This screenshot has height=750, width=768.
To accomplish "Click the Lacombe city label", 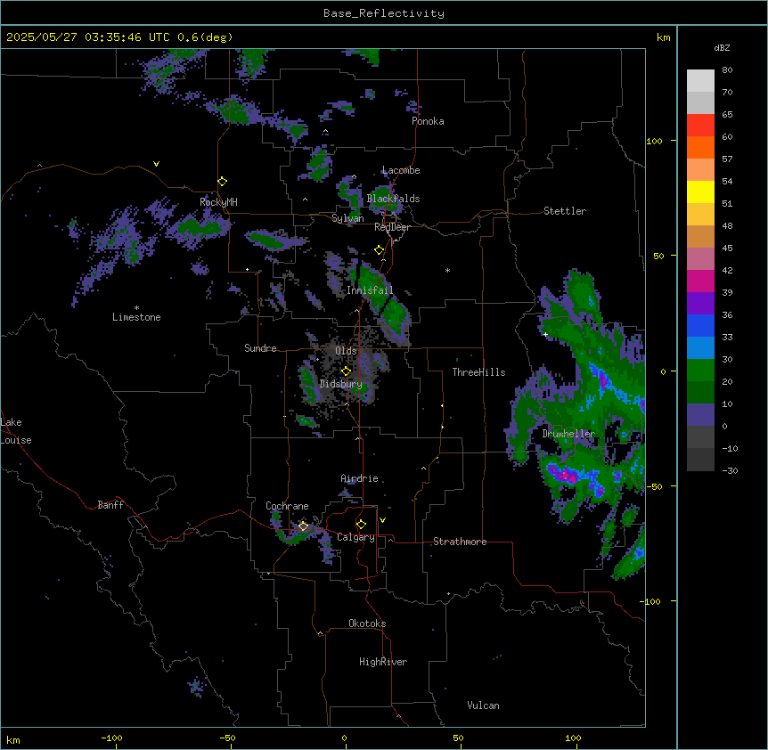I will [401, 170].
